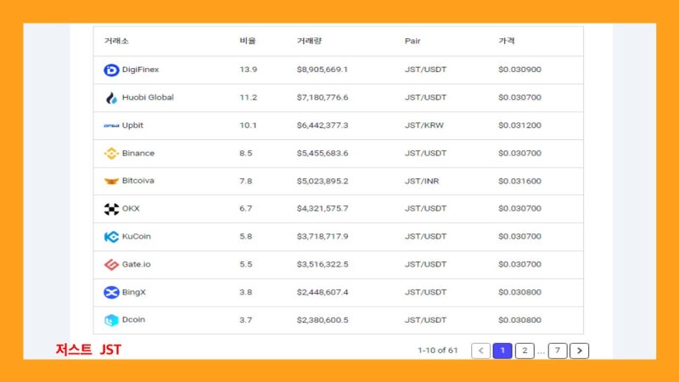
Task: Select the $6,442,377.3 volume value
Action: 323,125
